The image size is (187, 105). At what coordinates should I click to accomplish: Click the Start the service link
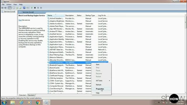tap(20, 20)
